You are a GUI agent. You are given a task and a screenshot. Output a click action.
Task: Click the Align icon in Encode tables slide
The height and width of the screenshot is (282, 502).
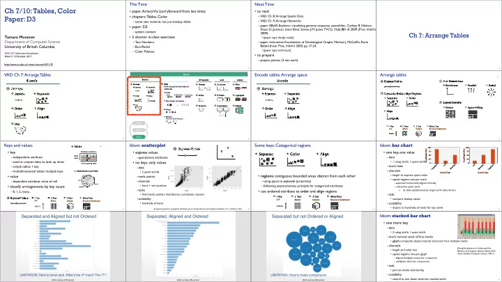tap(294, 115)
